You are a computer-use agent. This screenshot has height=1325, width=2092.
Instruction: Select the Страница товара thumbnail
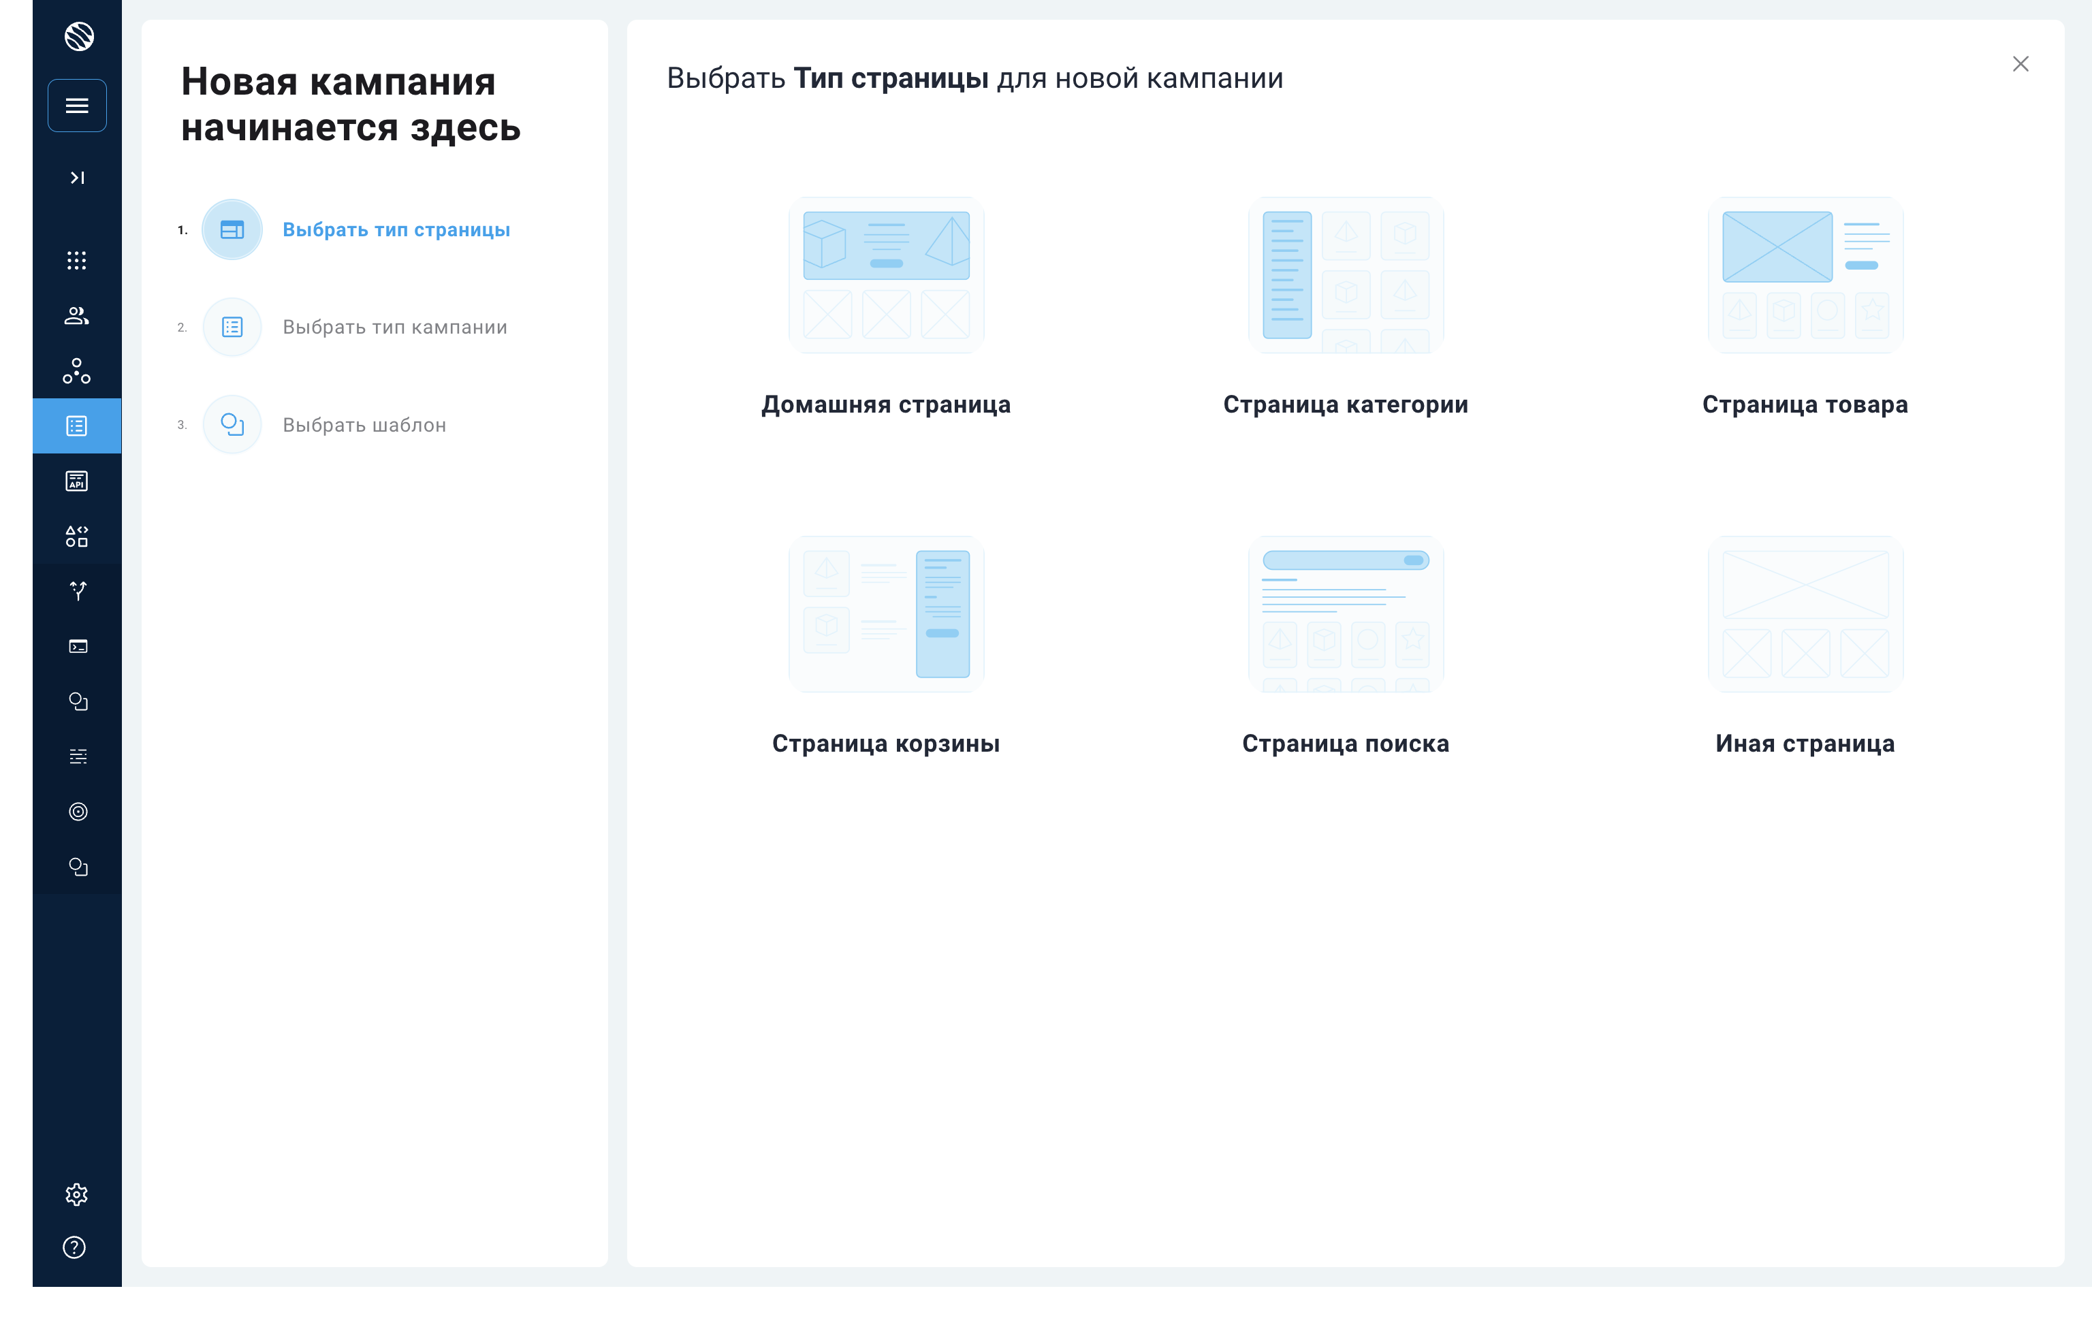1805,276
